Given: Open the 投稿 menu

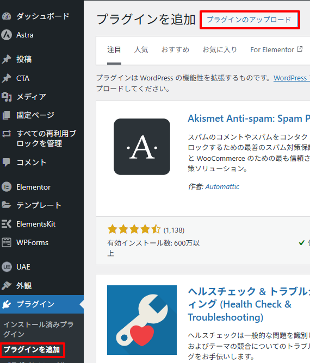Looking at the screenshot, I should click(24, 59).
